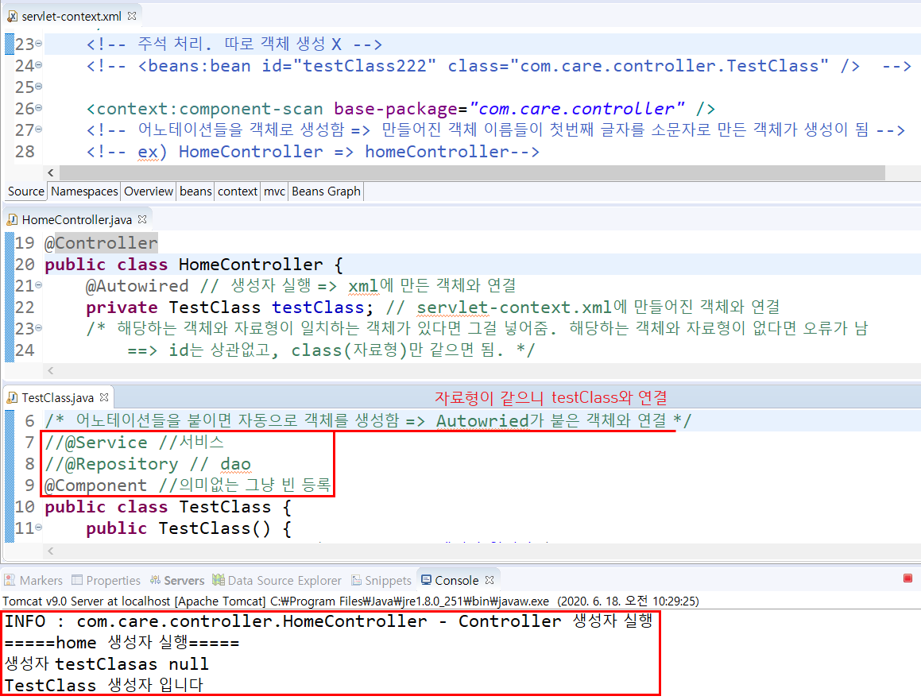
Task: Collapse HomeController line 23 fold marker
Action: click(39, 327)
